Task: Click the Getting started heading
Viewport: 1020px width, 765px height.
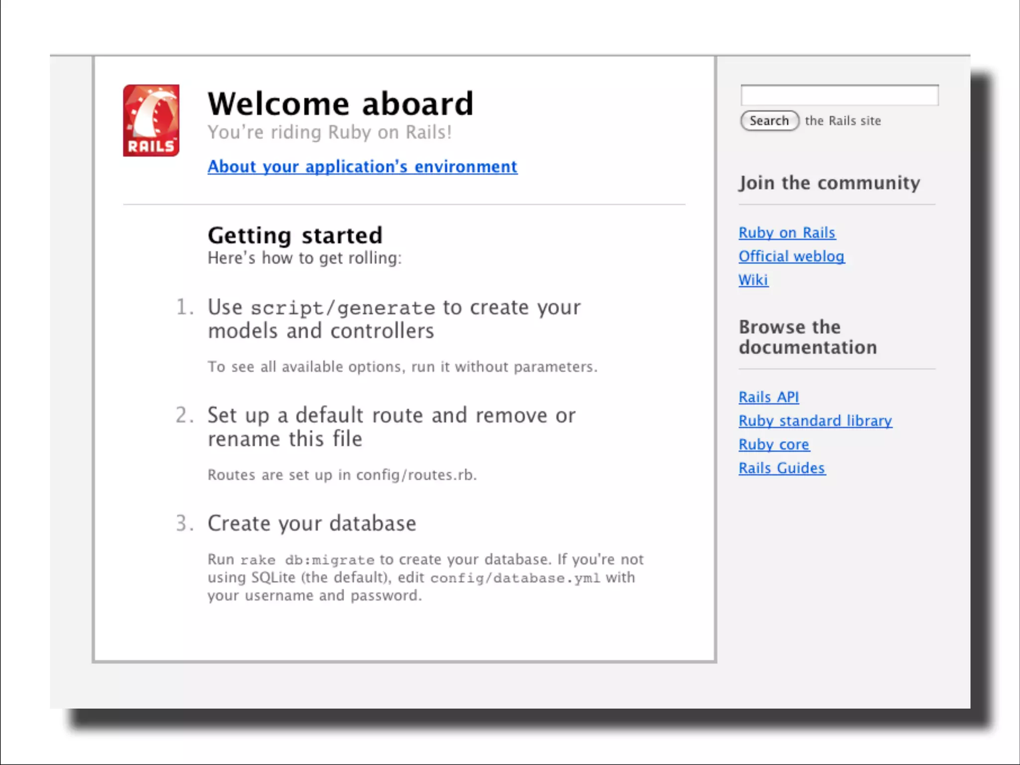Action: [295, 236]
